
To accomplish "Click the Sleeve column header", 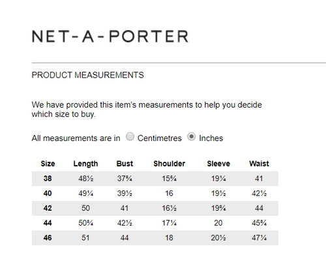I will click(x=218, y=164).
